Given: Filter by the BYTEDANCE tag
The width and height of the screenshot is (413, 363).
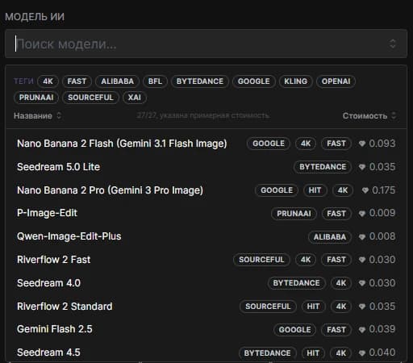Looking at the screenshot, I should [x=200, y=81].
